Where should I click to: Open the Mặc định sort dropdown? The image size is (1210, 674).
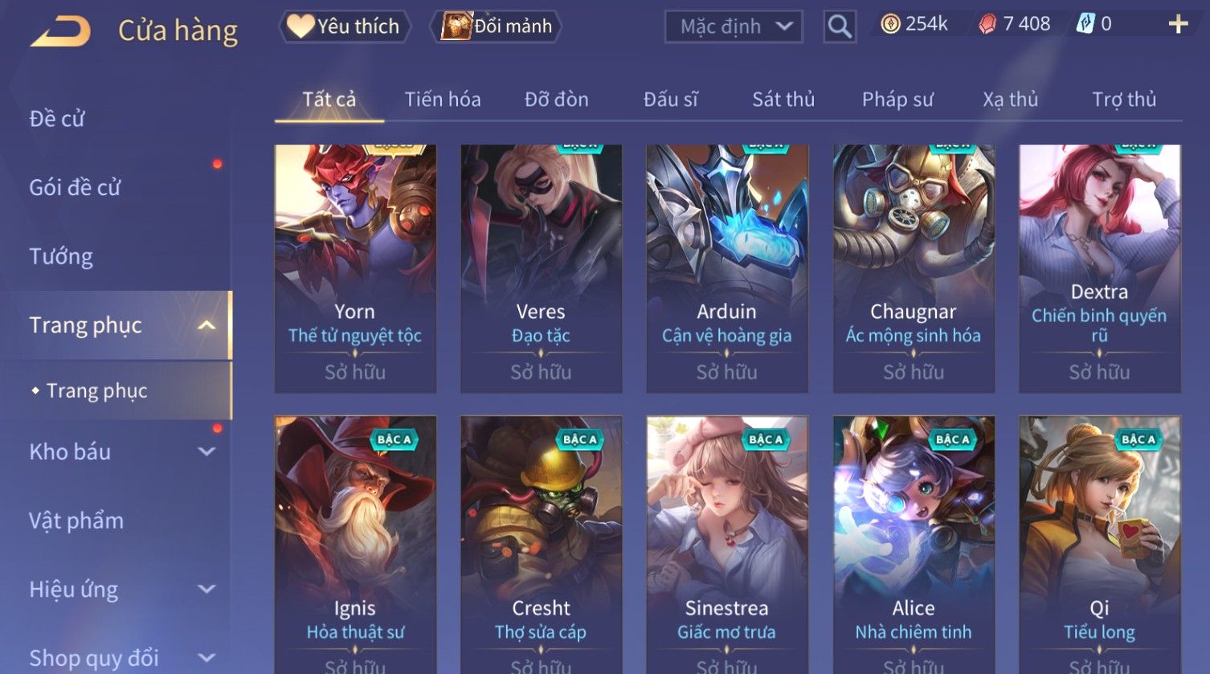pyautogui.click(x=734, y=27)
